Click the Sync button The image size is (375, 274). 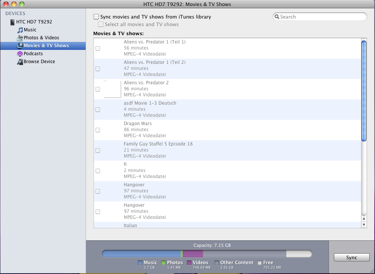tap(352, 257)
